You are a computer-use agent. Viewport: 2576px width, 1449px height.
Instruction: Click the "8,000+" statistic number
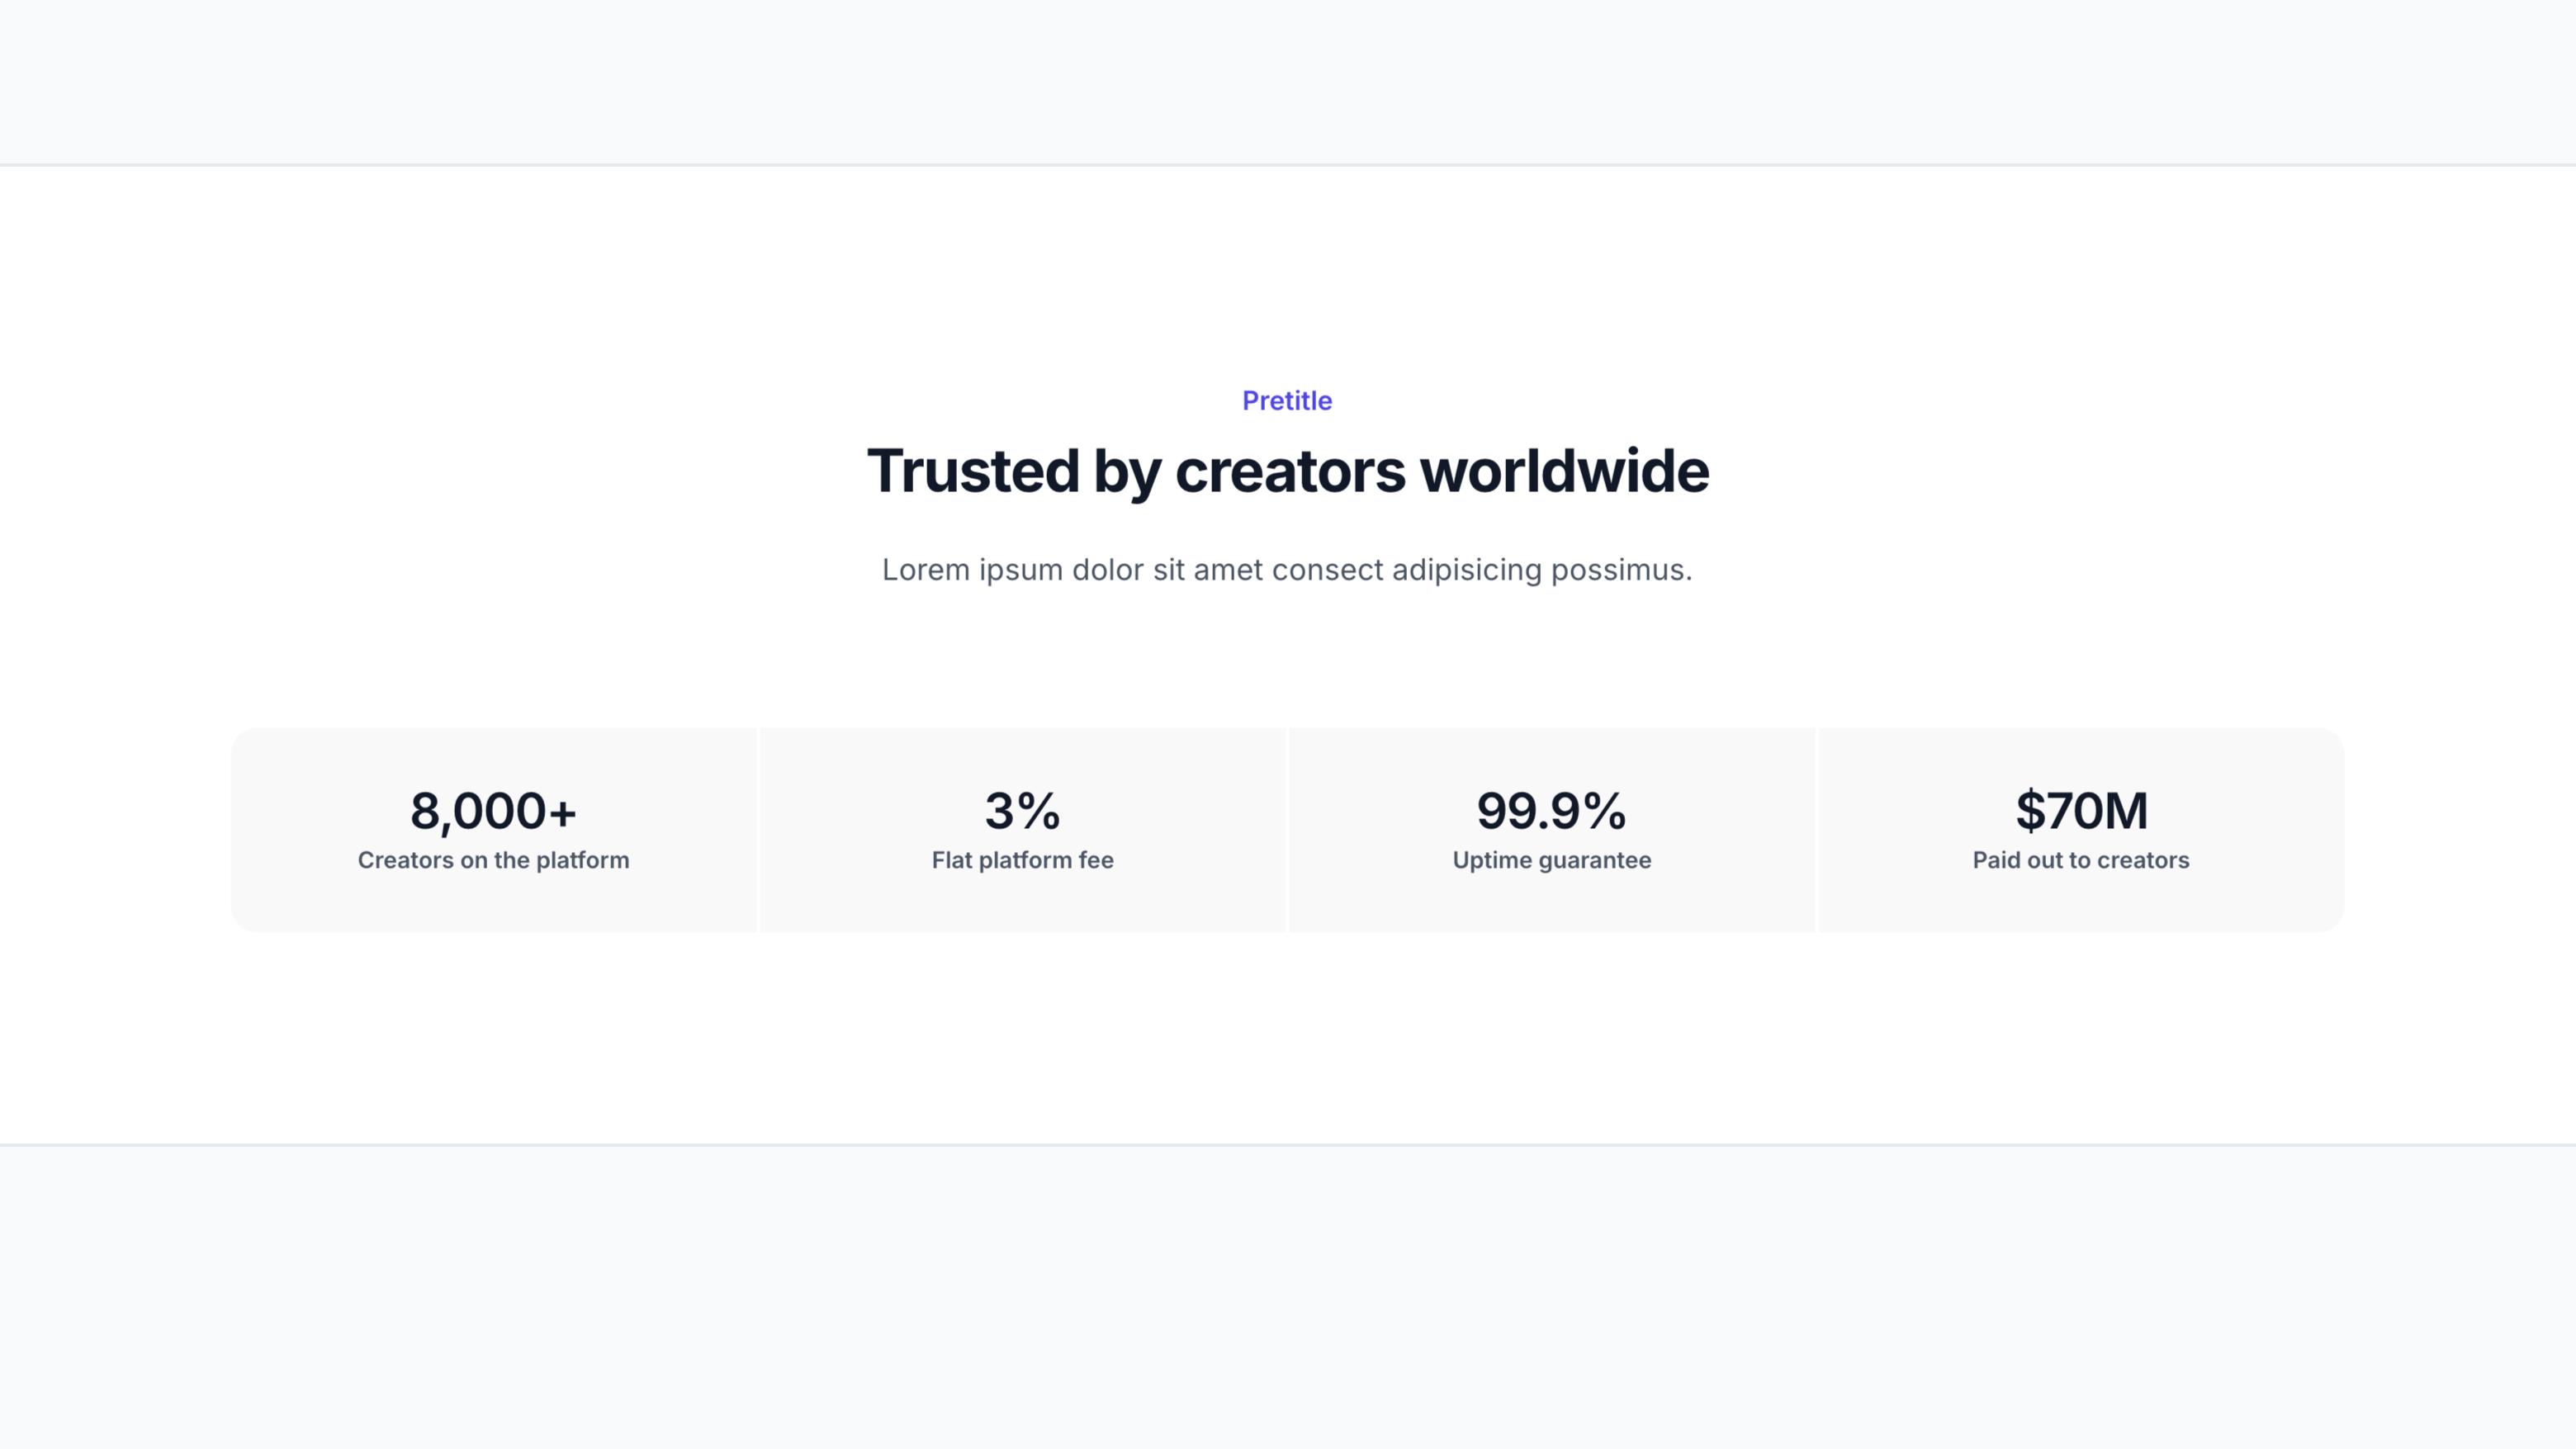(x=493, y=810)
